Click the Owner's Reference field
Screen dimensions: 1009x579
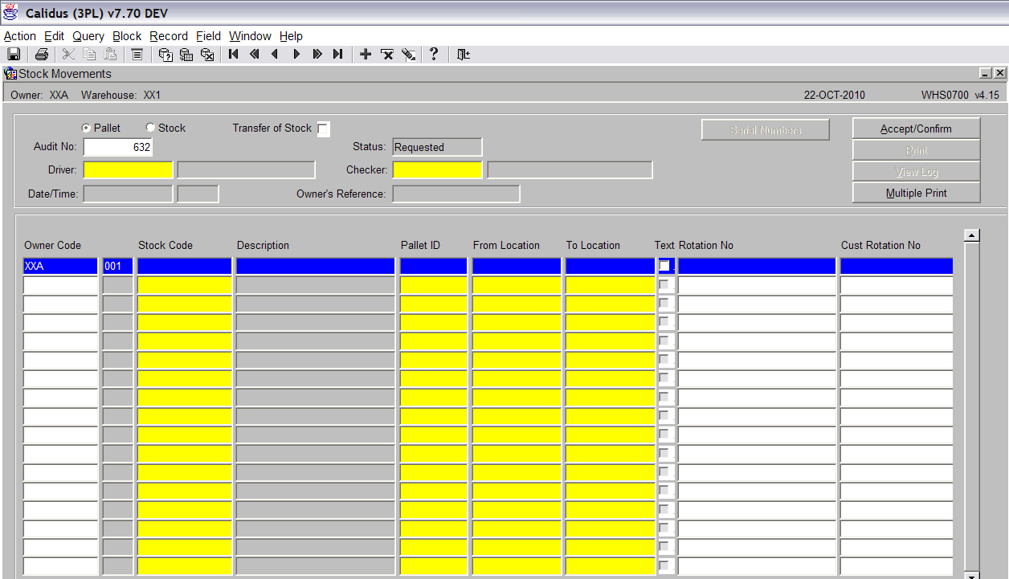(x=455, y=194)
